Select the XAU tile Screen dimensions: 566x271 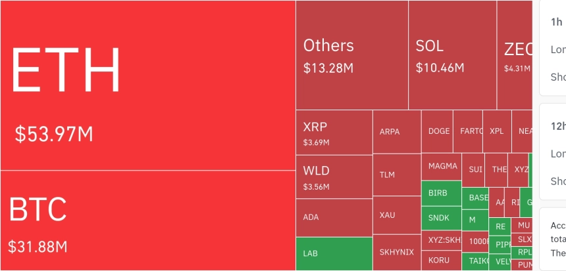(x=397, y=215)
